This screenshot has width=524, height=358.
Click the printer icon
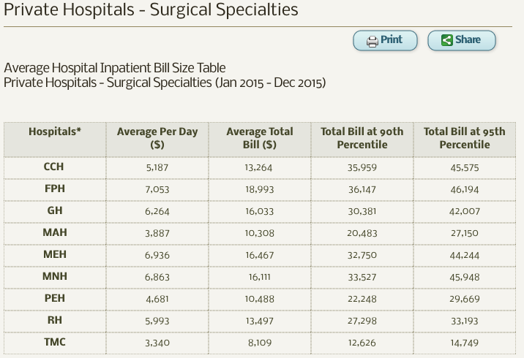(372, 41)
